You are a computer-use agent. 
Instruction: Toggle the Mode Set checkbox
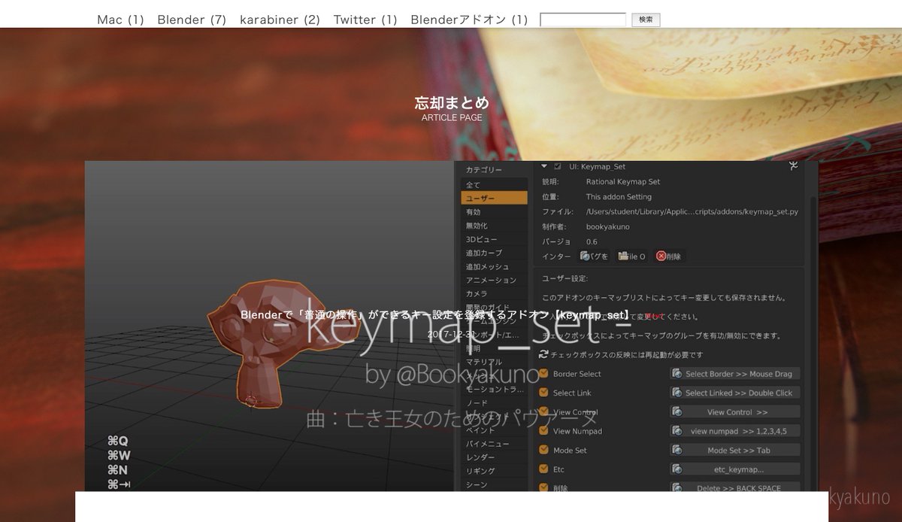coord(543,450)
